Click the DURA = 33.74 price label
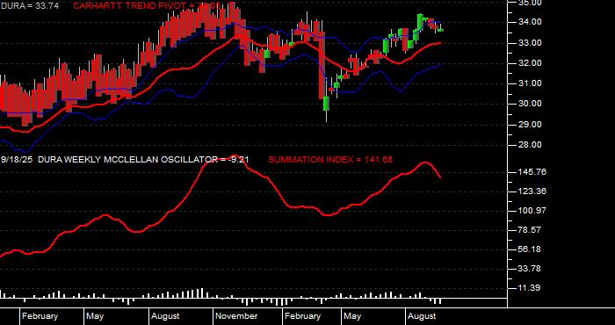This screenshot has width=615, height=325. [x=29, y=6]
